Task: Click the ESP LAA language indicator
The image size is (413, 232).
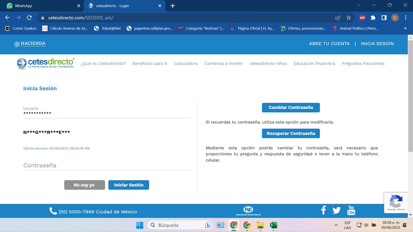Action: pos(348,225)
